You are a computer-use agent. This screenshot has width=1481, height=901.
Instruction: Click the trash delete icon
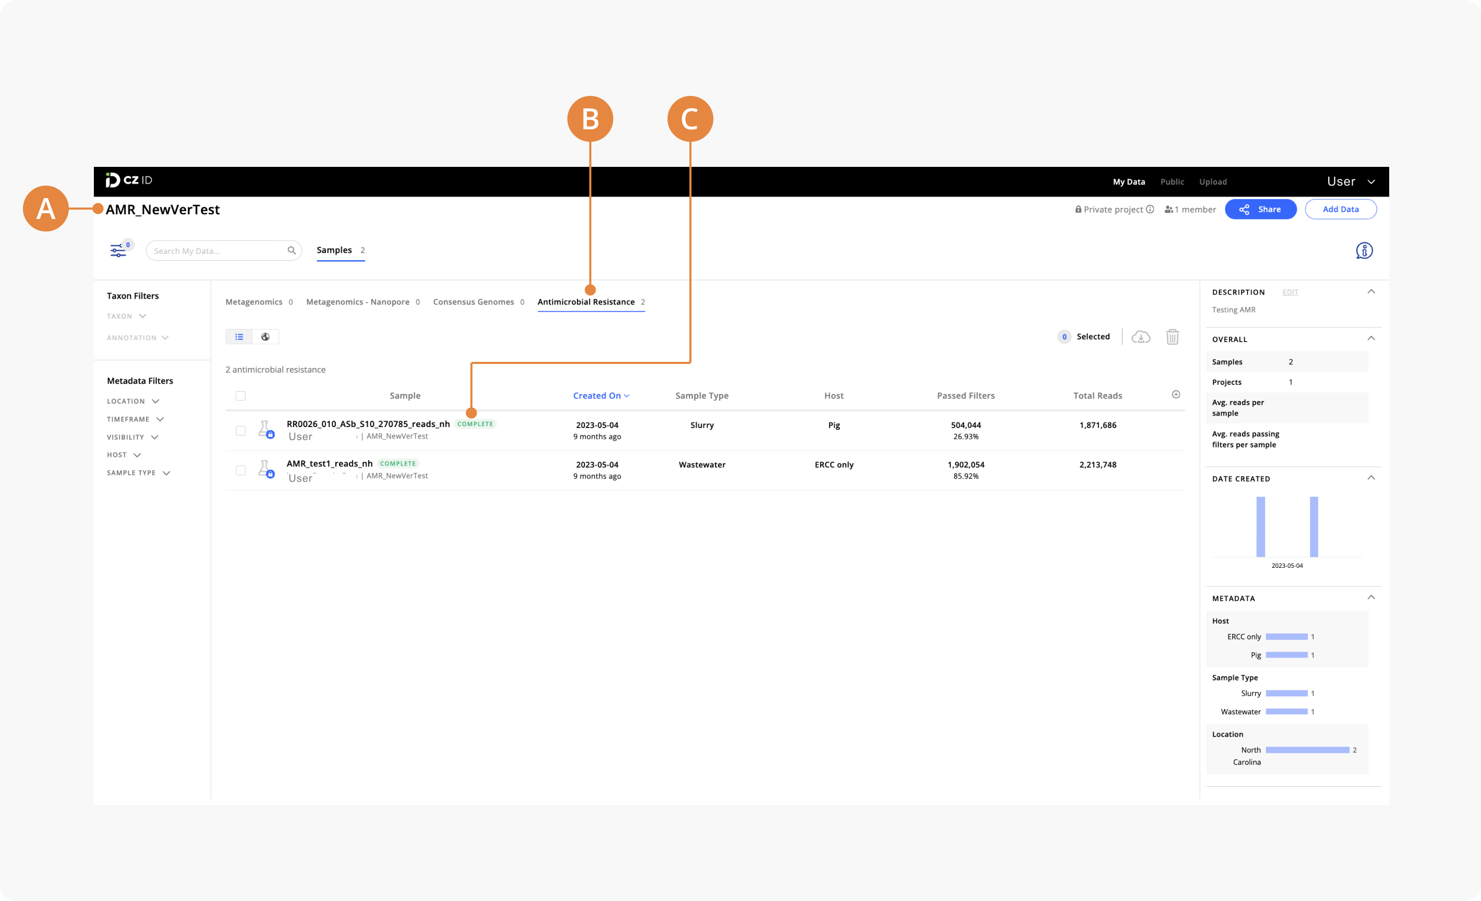1173,337
